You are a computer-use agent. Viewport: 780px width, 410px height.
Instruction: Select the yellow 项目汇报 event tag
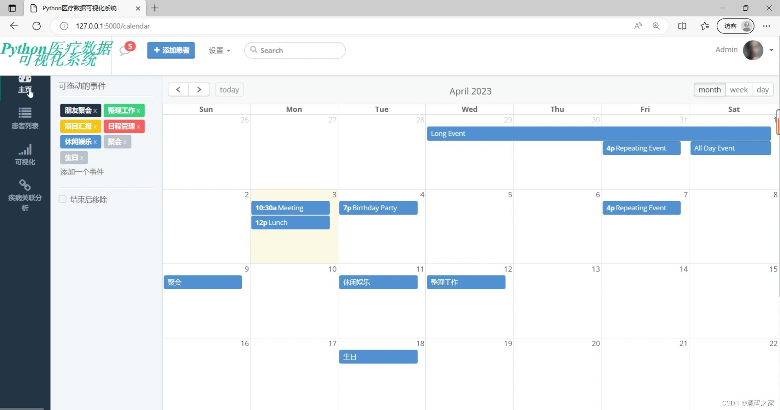78,126
